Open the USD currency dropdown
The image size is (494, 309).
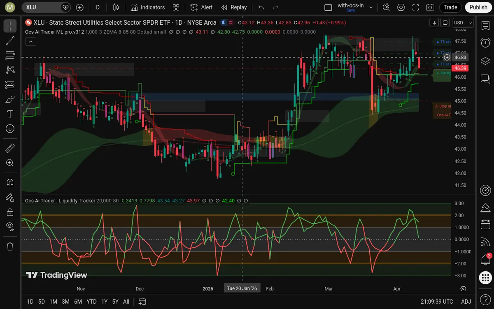[463, 23]
